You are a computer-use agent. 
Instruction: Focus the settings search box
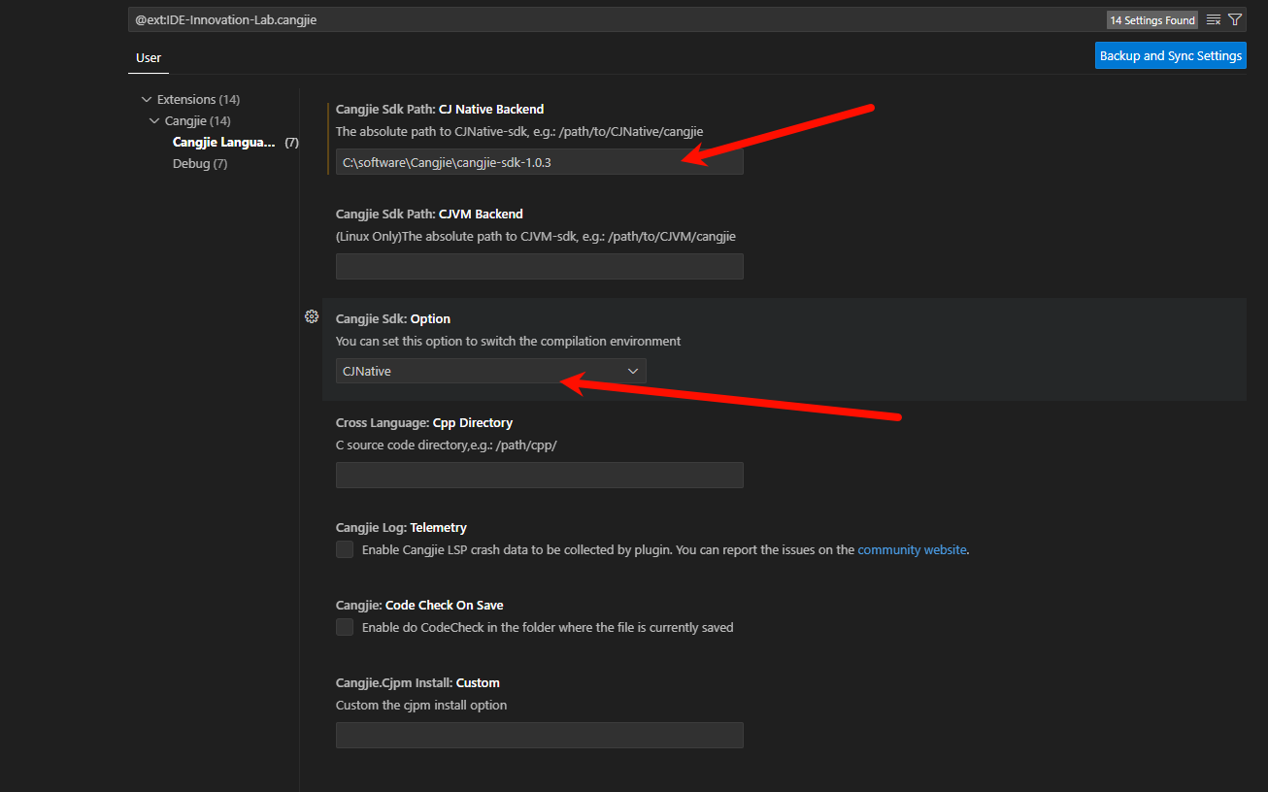coord(617,19)
